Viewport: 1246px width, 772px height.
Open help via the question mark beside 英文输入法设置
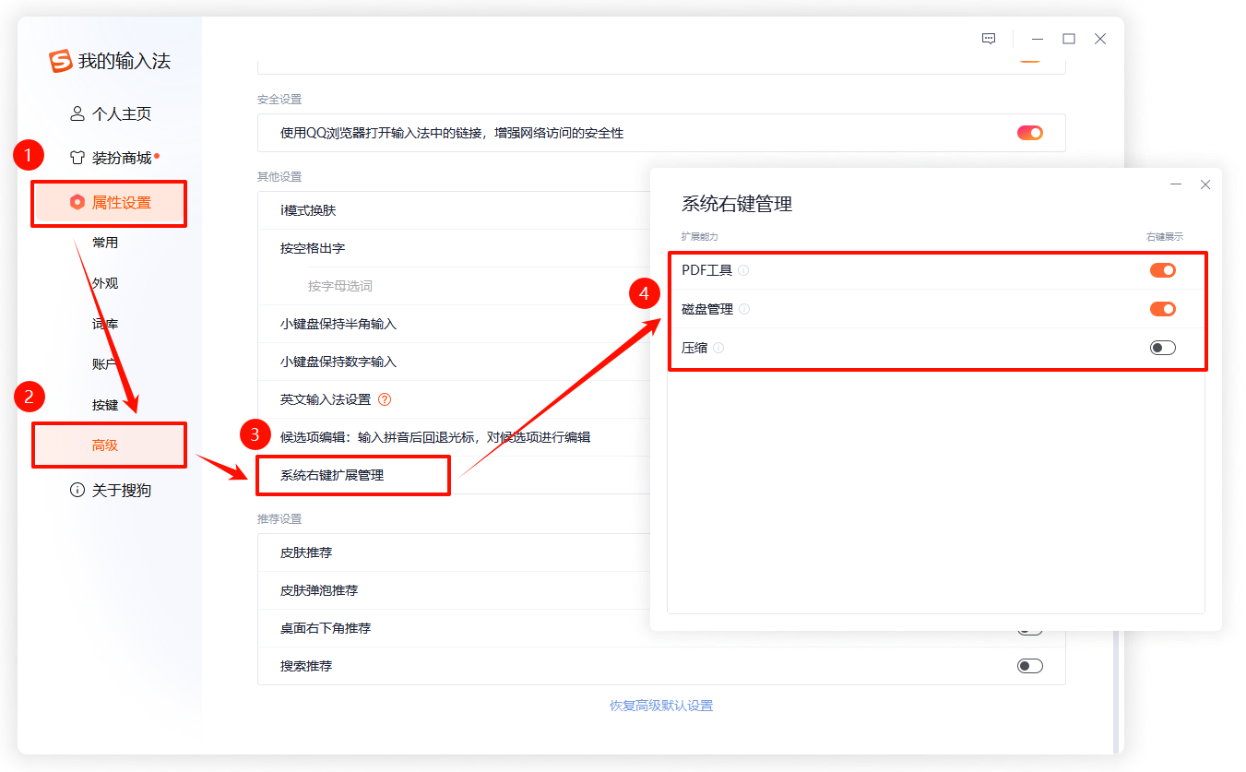pos(386,398)
